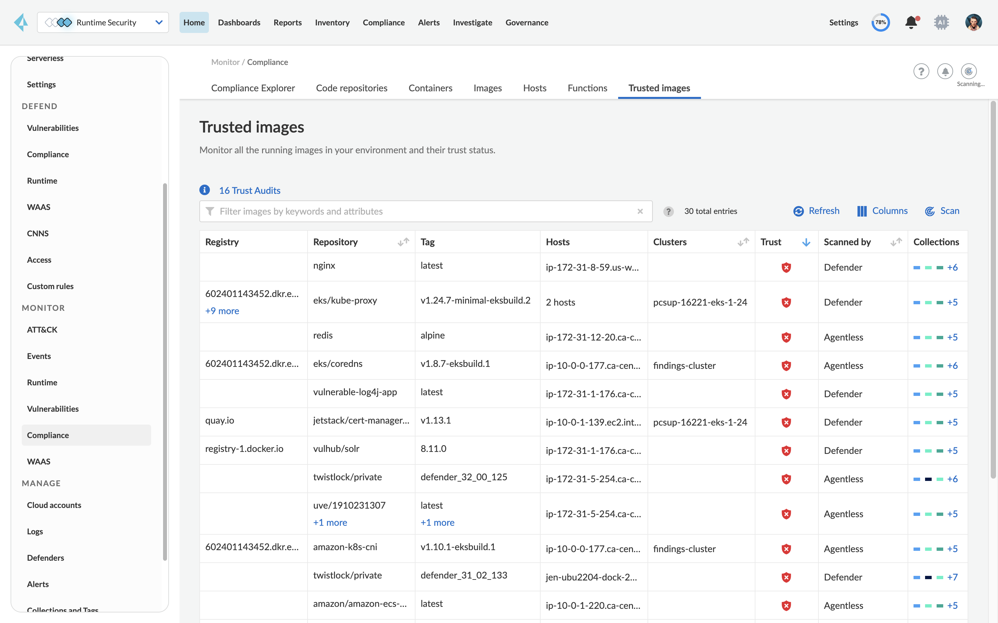The width and height of the screenshot is (998, 623).
Task: Start a Scan of trusted images
Action: (942, 211)
